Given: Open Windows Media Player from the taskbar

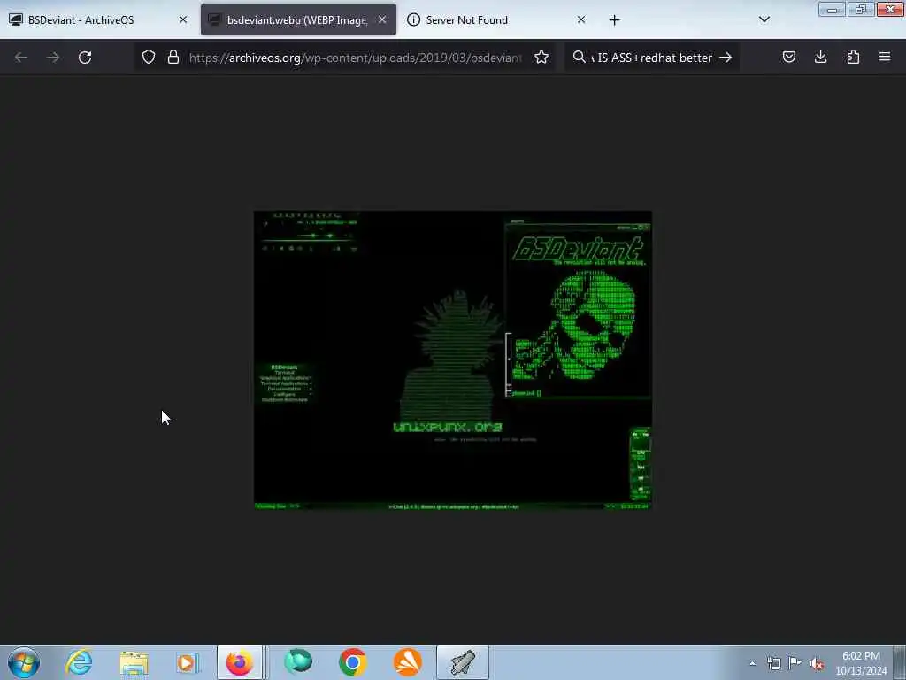Looking at the screenshot, I should [x=188, y=662].
